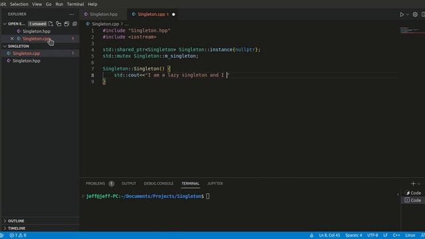The width and height of the screenshot is (425, 239).
Task: Switch to Problems panel tab
Action: [x=96, y=183]
